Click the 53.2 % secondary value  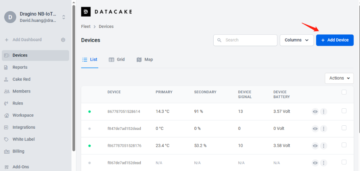click(x=200, y=146)
